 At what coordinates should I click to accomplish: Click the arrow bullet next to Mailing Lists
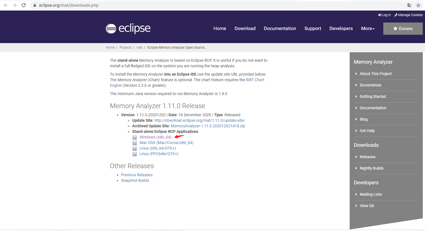(x=356, y=194)
